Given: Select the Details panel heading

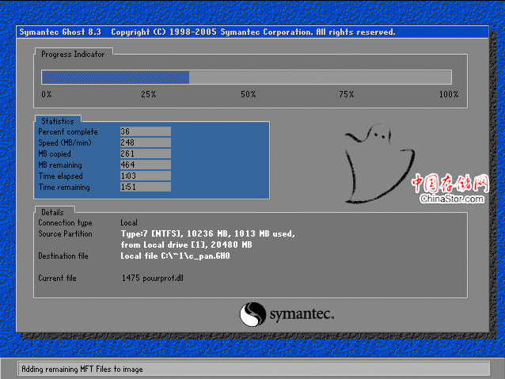Looking at the screenshot, I should tap(52, 212).
